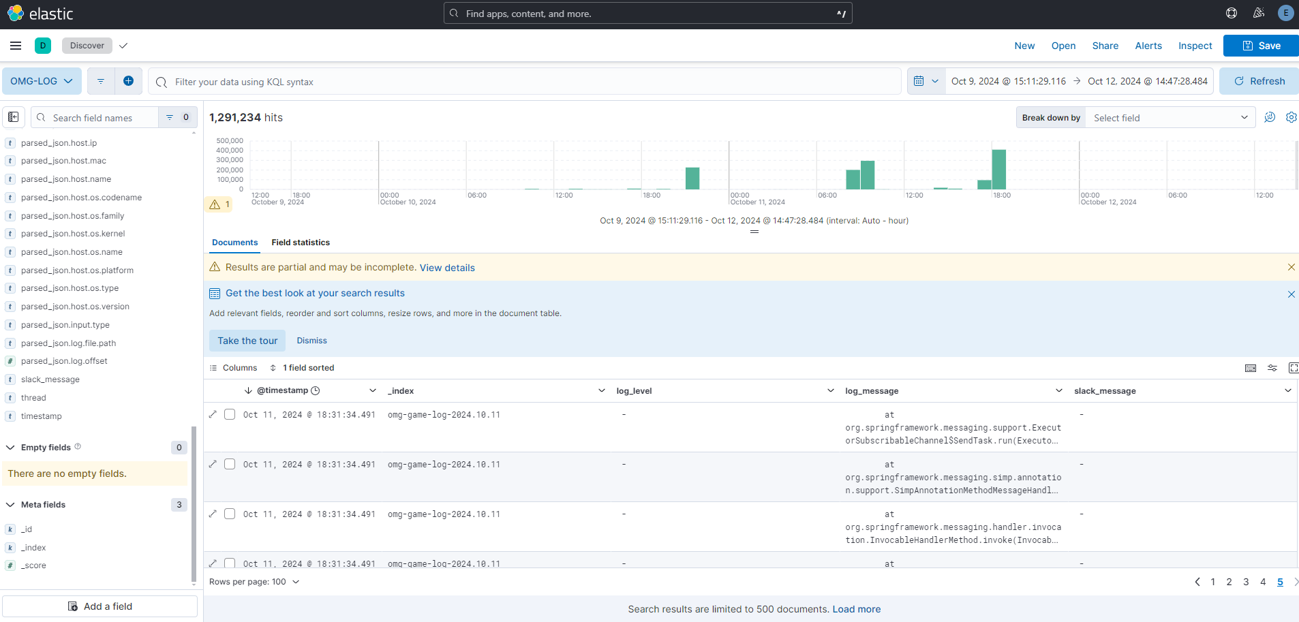The image size is (1299, 622).
Task: Expand the first document row details
Action: coord(213,414)
